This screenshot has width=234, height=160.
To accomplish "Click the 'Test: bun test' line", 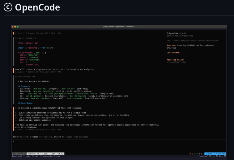I will [x=66, y=93].
